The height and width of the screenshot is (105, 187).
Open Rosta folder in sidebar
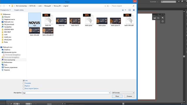[x=6, y=42]
